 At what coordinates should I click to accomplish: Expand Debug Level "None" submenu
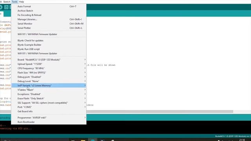click(49, 81)
